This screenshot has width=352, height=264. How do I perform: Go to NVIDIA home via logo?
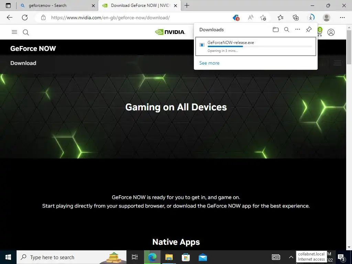[170, 32]
